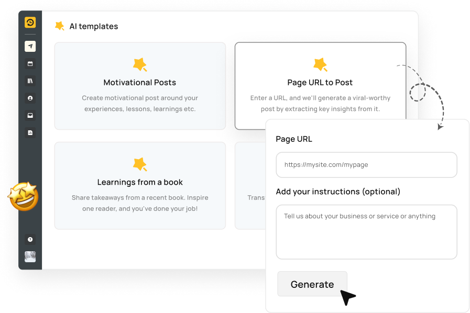This screenshot has height=313, width=470.
Task: Open the analytics chart sidebar icon
Action: (30, 132)
